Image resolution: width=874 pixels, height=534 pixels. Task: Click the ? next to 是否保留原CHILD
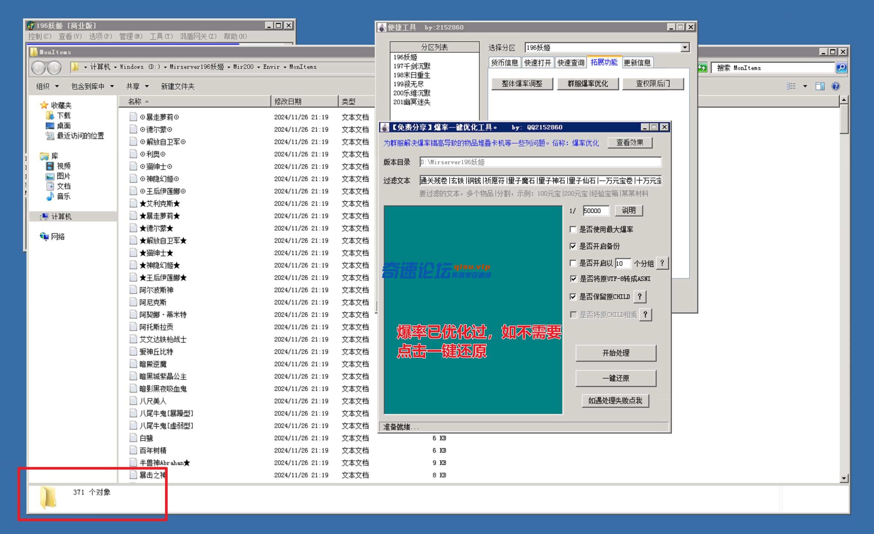click(x=640, y=297)
